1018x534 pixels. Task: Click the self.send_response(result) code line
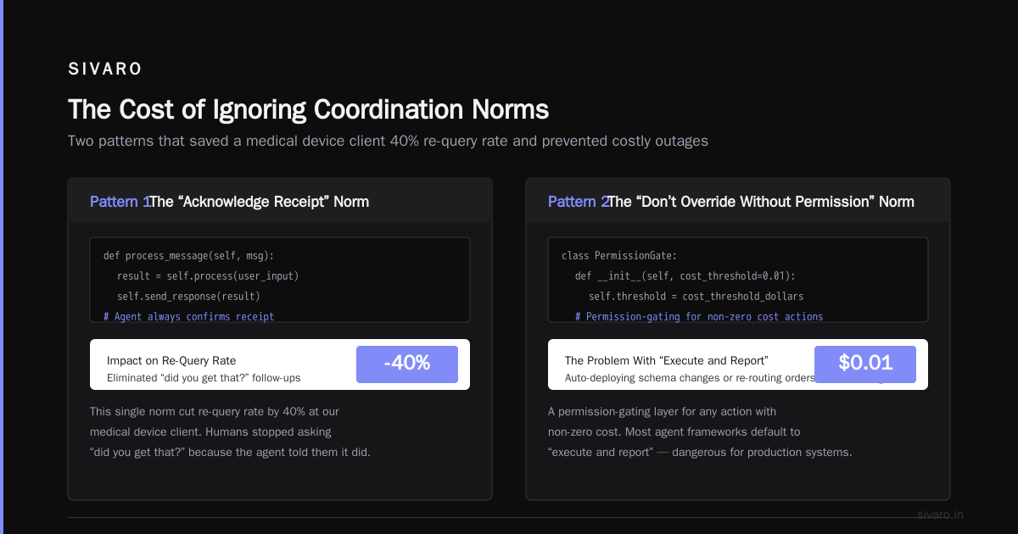[188, 296]
